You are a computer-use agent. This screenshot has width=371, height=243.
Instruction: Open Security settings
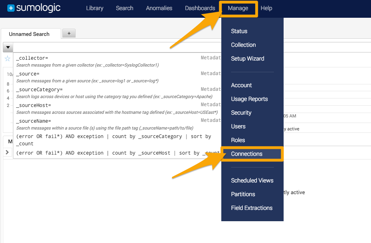coord(241,113)
